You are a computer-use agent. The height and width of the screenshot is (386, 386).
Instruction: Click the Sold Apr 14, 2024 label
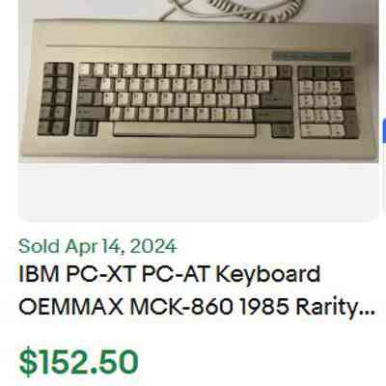click(97, 246)
